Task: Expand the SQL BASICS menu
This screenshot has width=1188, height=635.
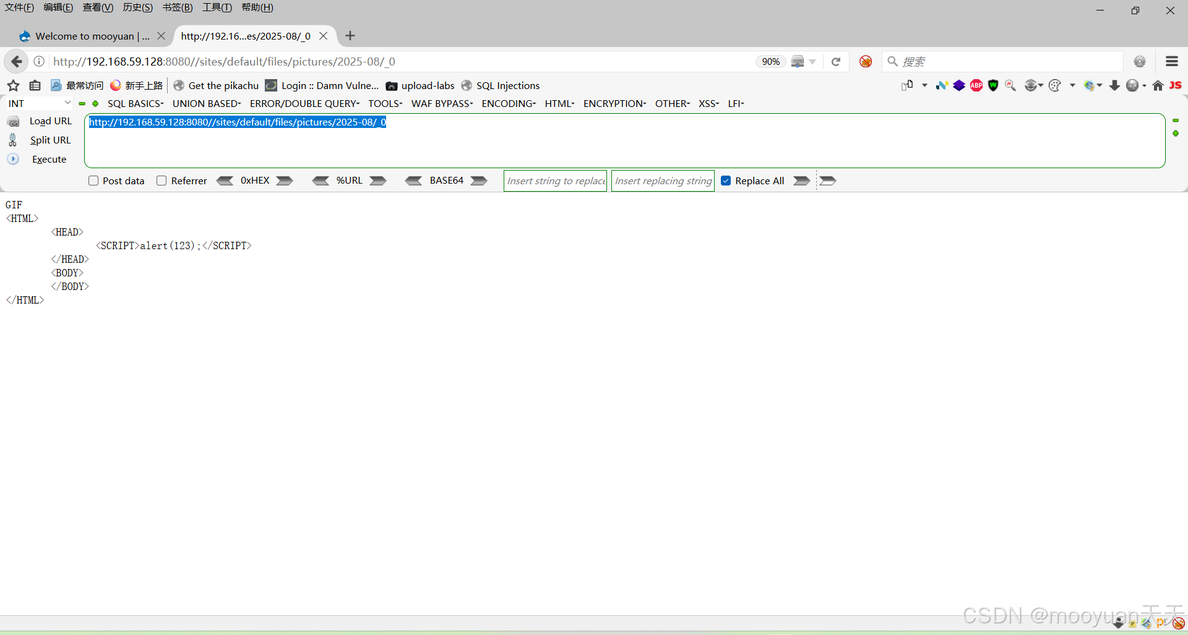Action: (136, 103)
